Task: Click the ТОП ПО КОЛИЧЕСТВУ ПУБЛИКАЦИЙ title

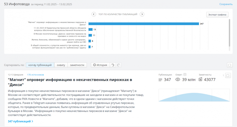Action: tap(118, 14)
